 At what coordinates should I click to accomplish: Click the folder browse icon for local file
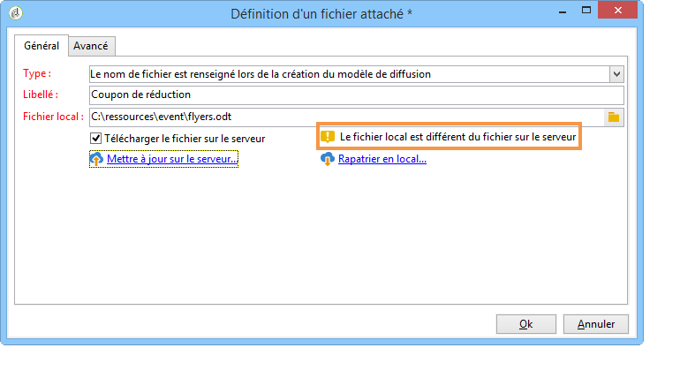tap(613, 117)
